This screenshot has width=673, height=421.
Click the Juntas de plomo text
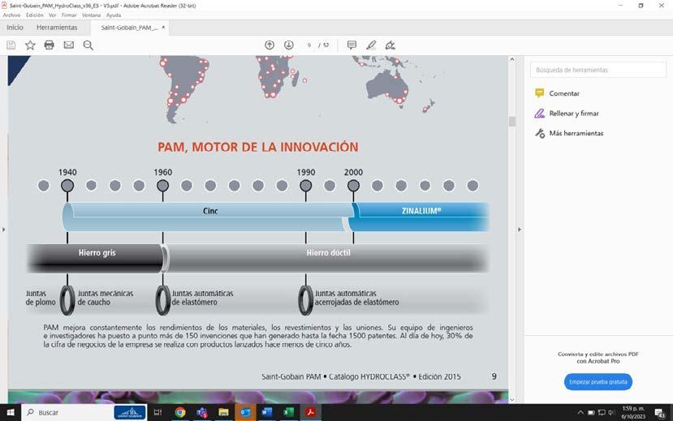pyautogui.click(x=41, y=298)
